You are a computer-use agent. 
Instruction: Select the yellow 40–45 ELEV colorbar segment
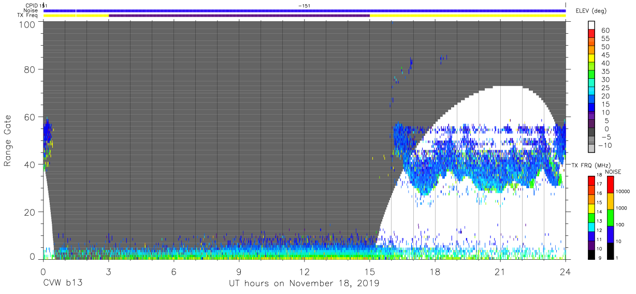(592, 59)
